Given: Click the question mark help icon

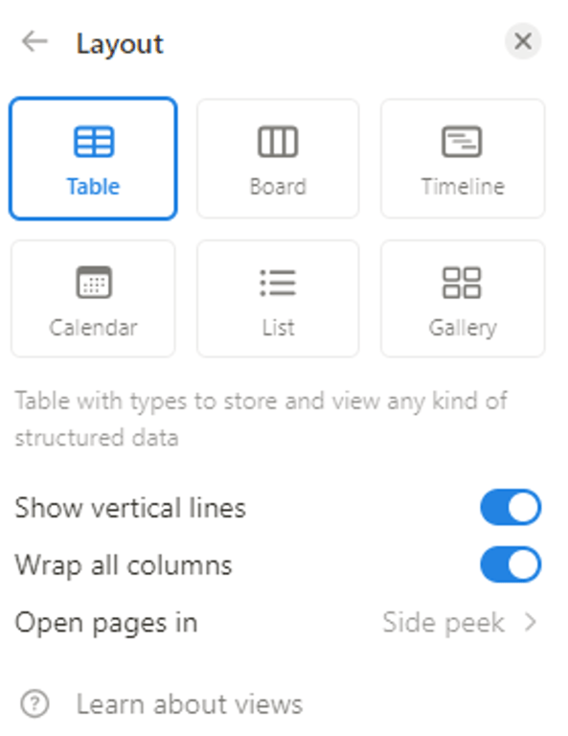Looking at the screenshot, I should coord(34,703).
